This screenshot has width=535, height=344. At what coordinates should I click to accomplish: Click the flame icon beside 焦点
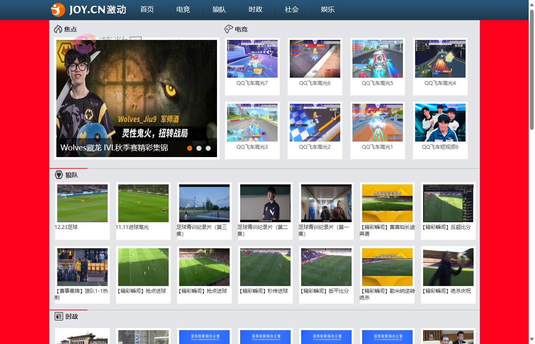(58, 29)
